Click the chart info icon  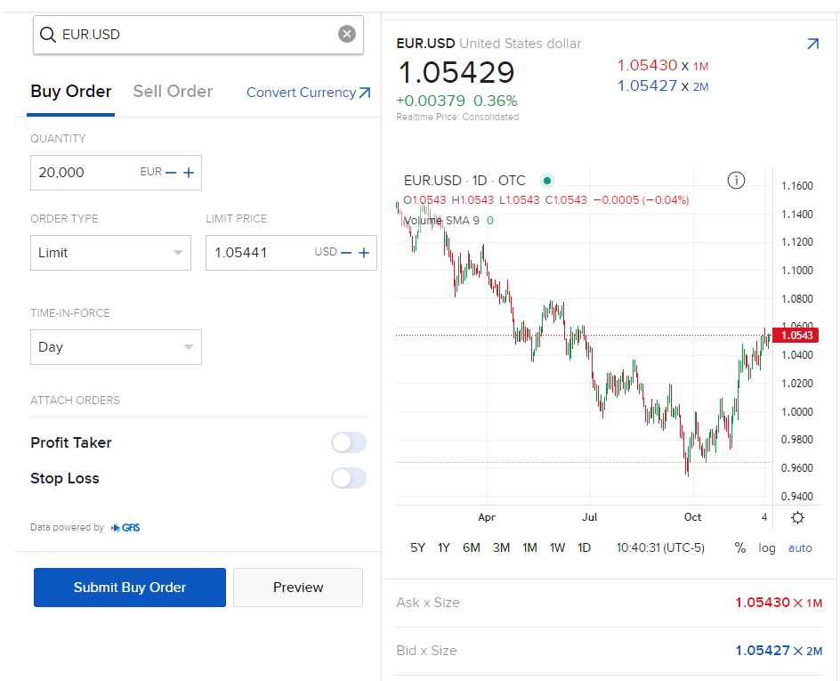pos(736,181)
